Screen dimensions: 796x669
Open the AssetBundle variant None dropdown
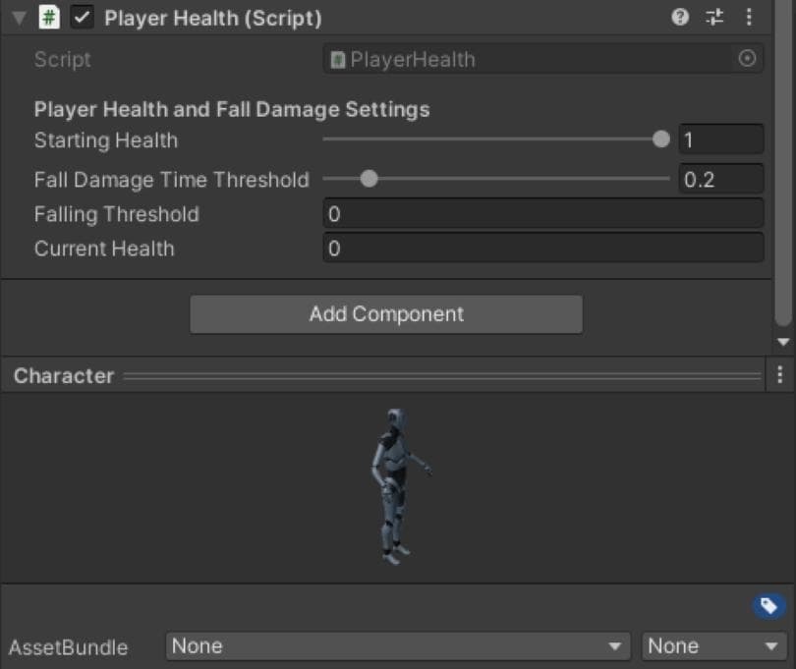point(712,645)
